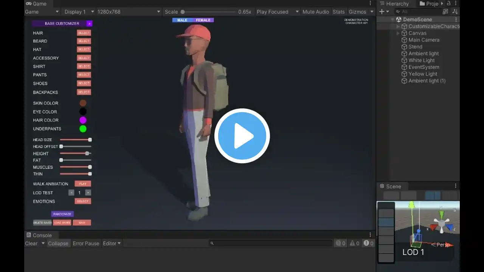Click the Hair Color magenta swatch
Image resolution: width=484 pixels, height=272 pixels.
[x=83, y=120]
